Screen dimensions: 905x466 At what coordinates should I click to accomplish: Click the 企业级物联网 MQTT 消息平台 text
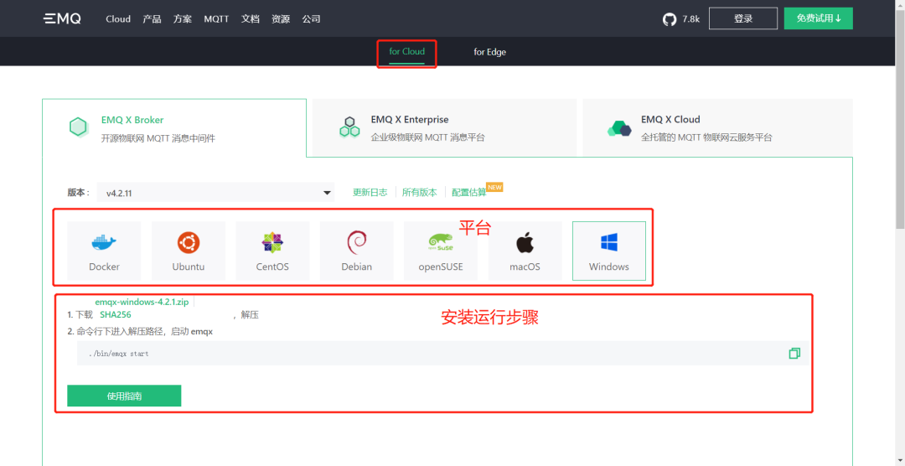coord(427,137)
